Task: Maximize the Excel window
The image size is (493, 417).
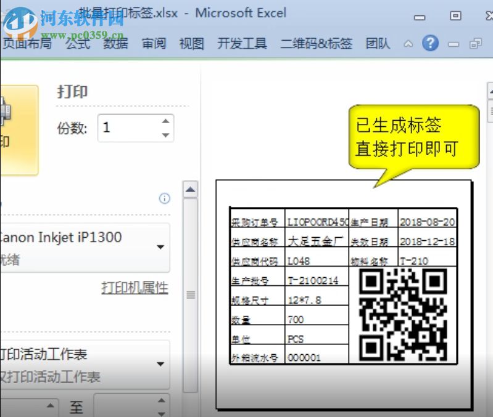Action: point(455,15)
